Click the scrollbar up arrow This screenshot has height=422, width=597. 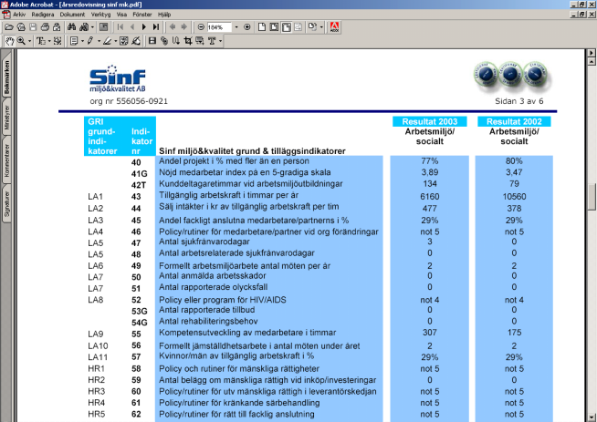(x=591, y=61)
